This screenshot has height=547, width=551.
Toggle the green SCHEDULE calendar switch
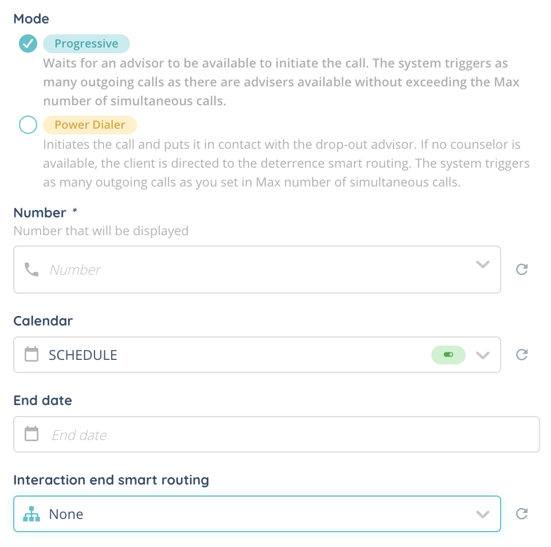[x=448, y=355]
